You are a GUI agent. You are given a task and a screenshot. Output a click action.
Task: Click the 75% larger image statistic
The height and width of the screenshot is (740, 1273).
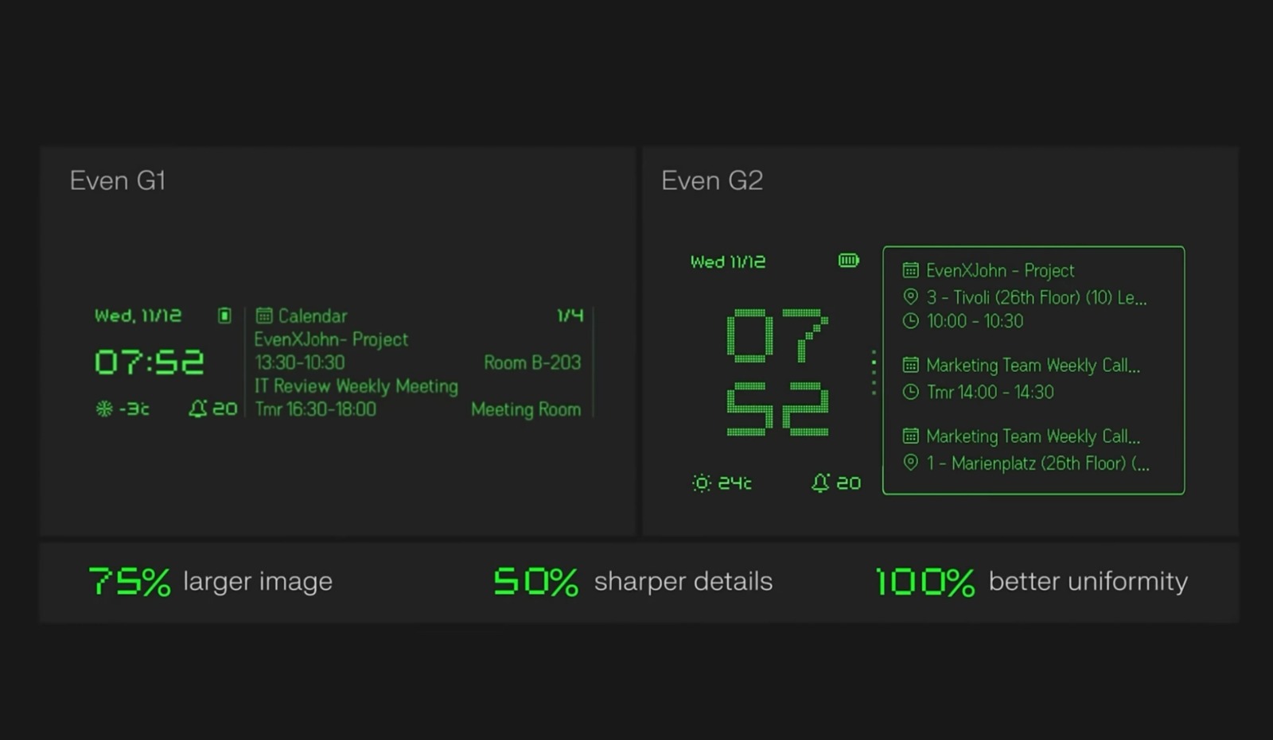[x=211, y=581]
